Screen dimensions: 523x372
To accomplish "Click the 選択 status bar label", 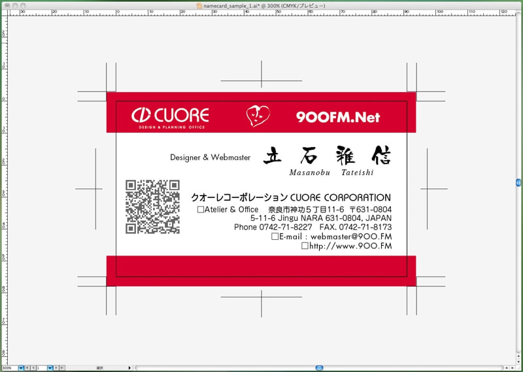I will click(100, 367).
